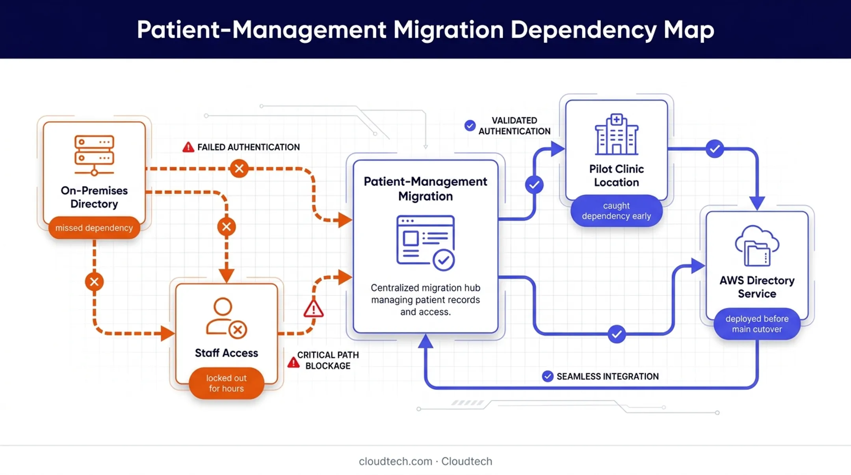This screenshot has height=475, width=851.
Task: Click the Centralized migration hub description text
Action: coord(425,300)
